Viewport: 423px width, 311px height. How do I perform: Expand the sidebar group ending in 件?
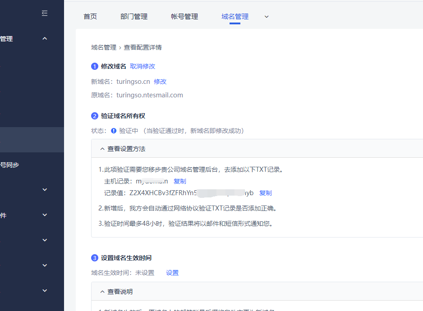[x=45, y=215]
